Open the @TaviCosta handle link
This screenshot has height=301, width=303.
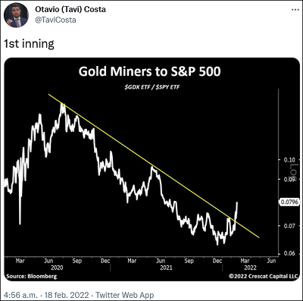55,20
